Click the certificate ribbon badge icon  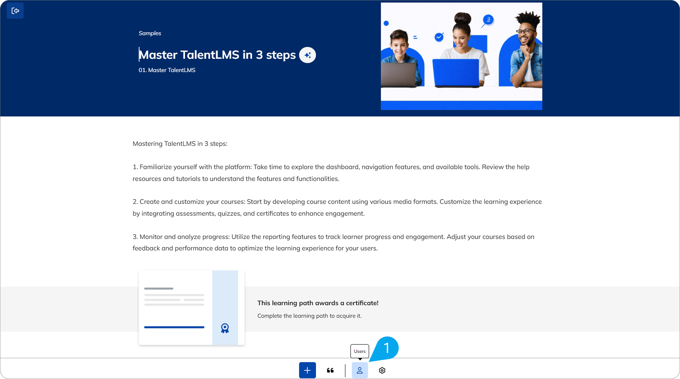(225, 328)
